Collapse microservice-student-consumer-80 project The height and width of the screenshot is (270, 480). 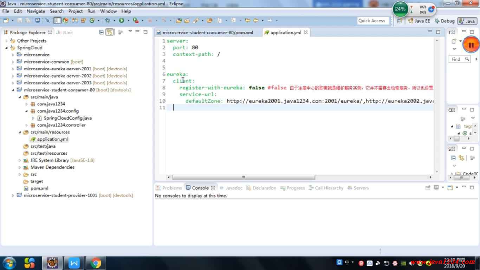(13, 90)
